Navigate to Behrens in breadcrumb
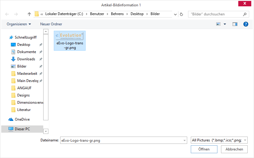This screenshot has height=158, width=254. click(x=117, y=14)
